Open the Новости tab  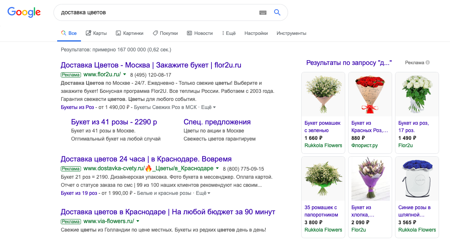[200, 33]
